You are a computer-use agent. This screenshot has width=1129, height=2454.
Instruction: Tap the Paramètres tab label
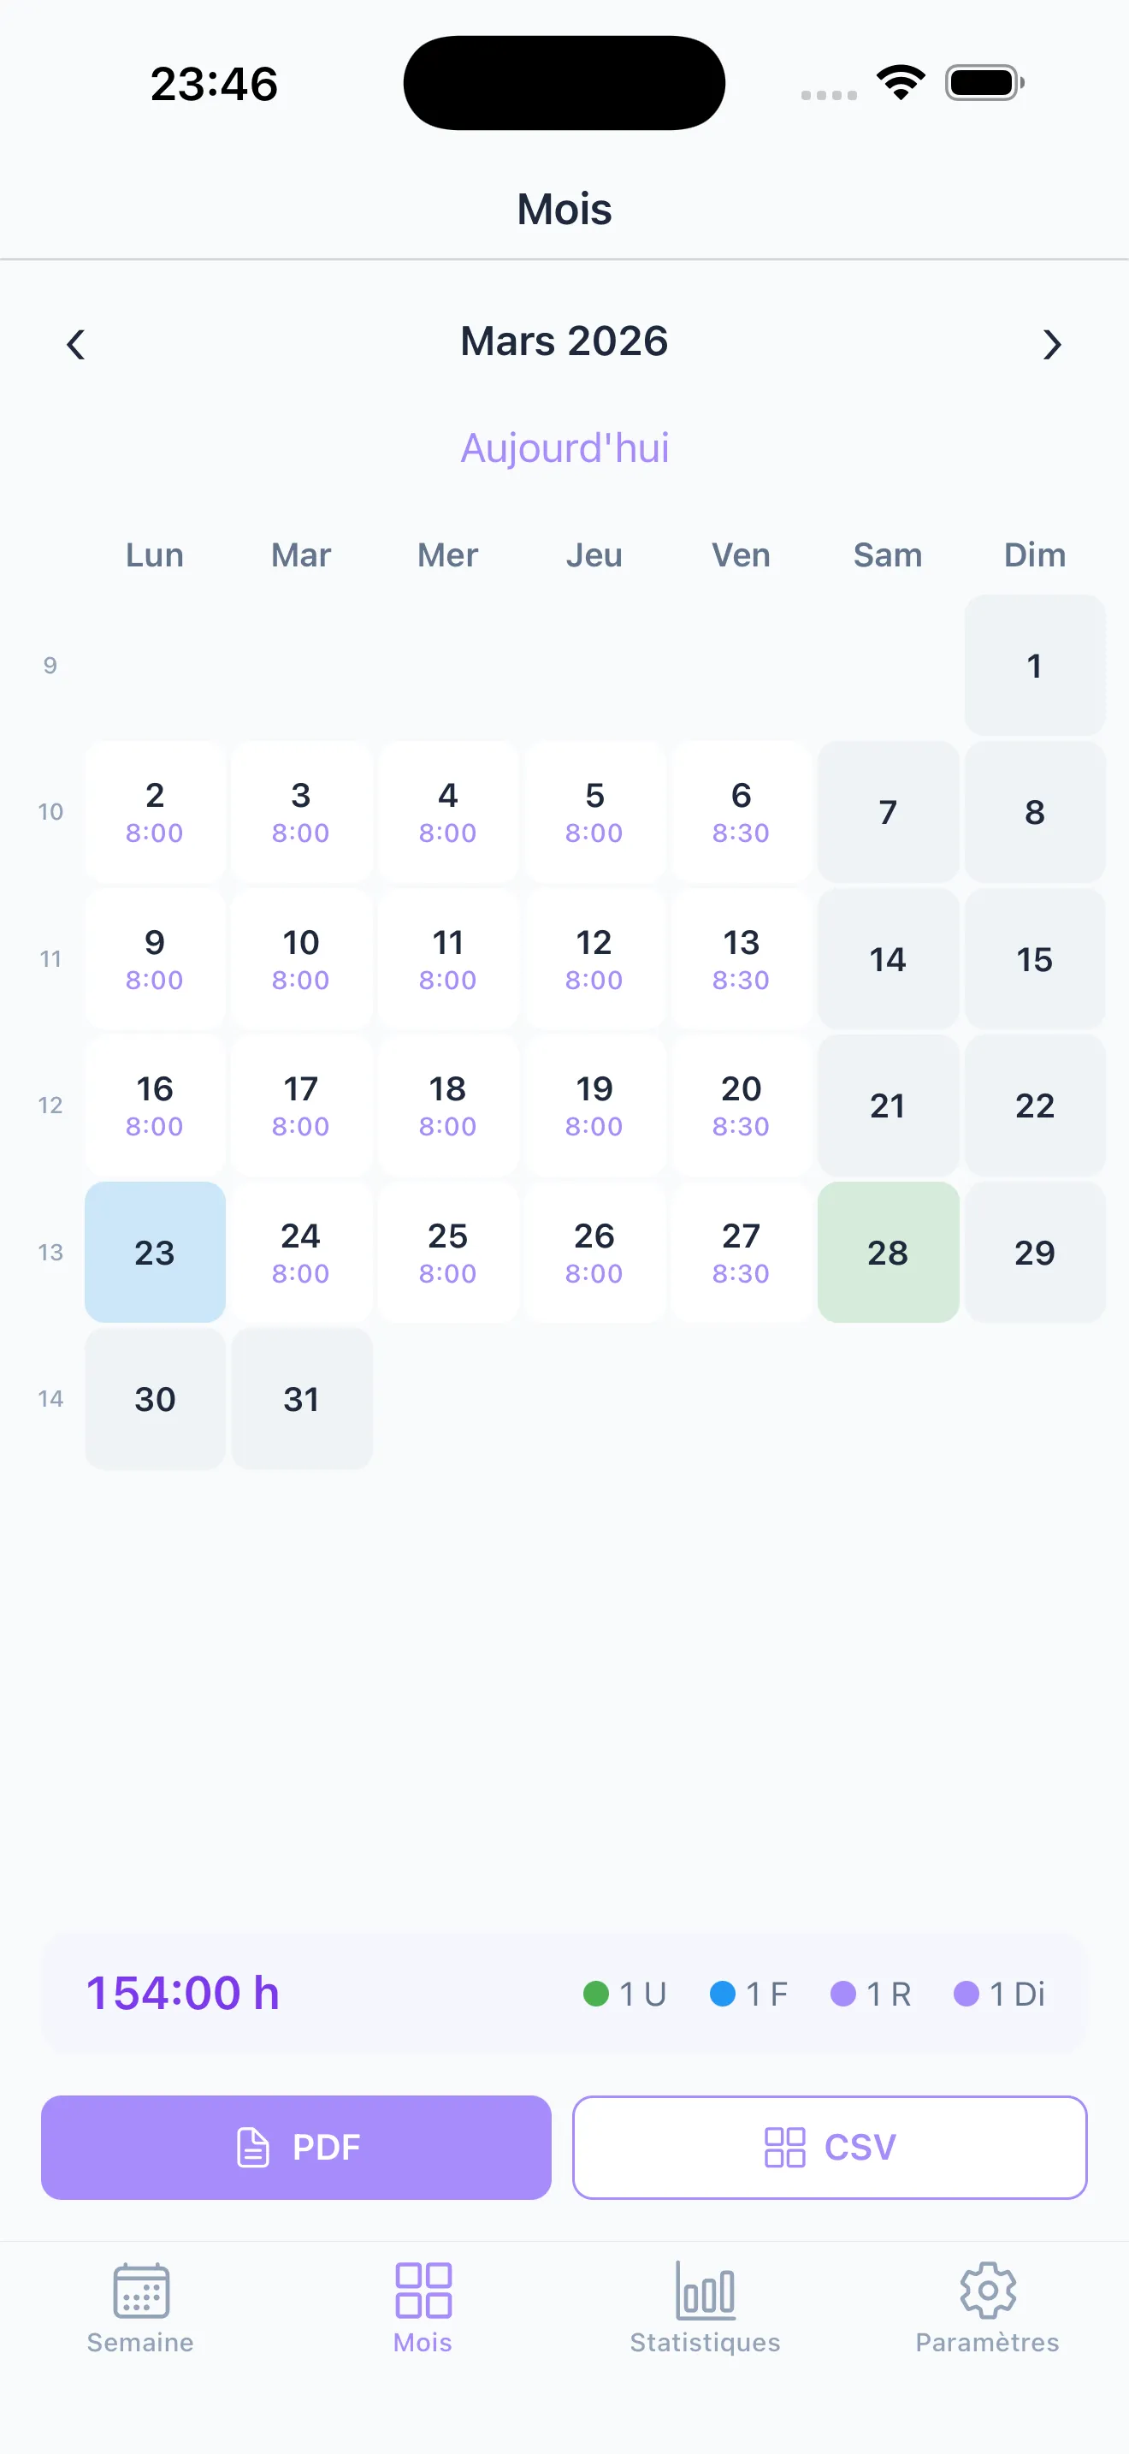pos(987,2343)
